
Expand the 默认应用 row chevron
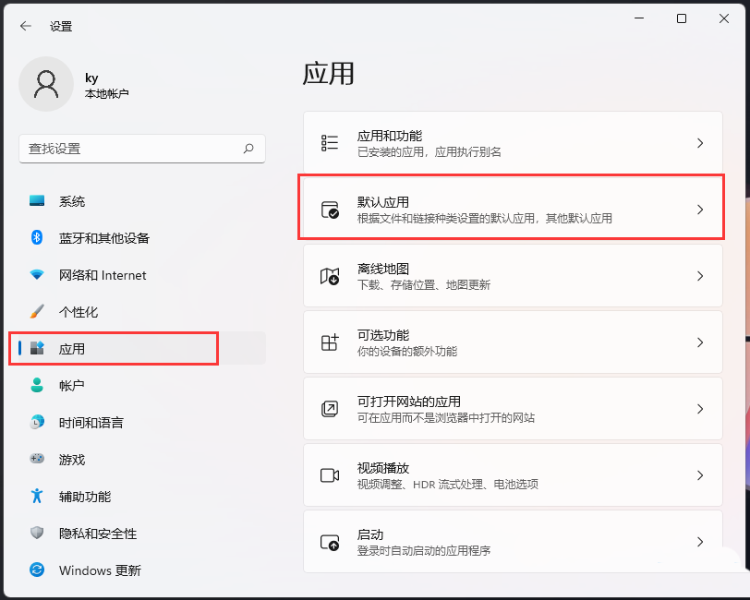(699, 208)
